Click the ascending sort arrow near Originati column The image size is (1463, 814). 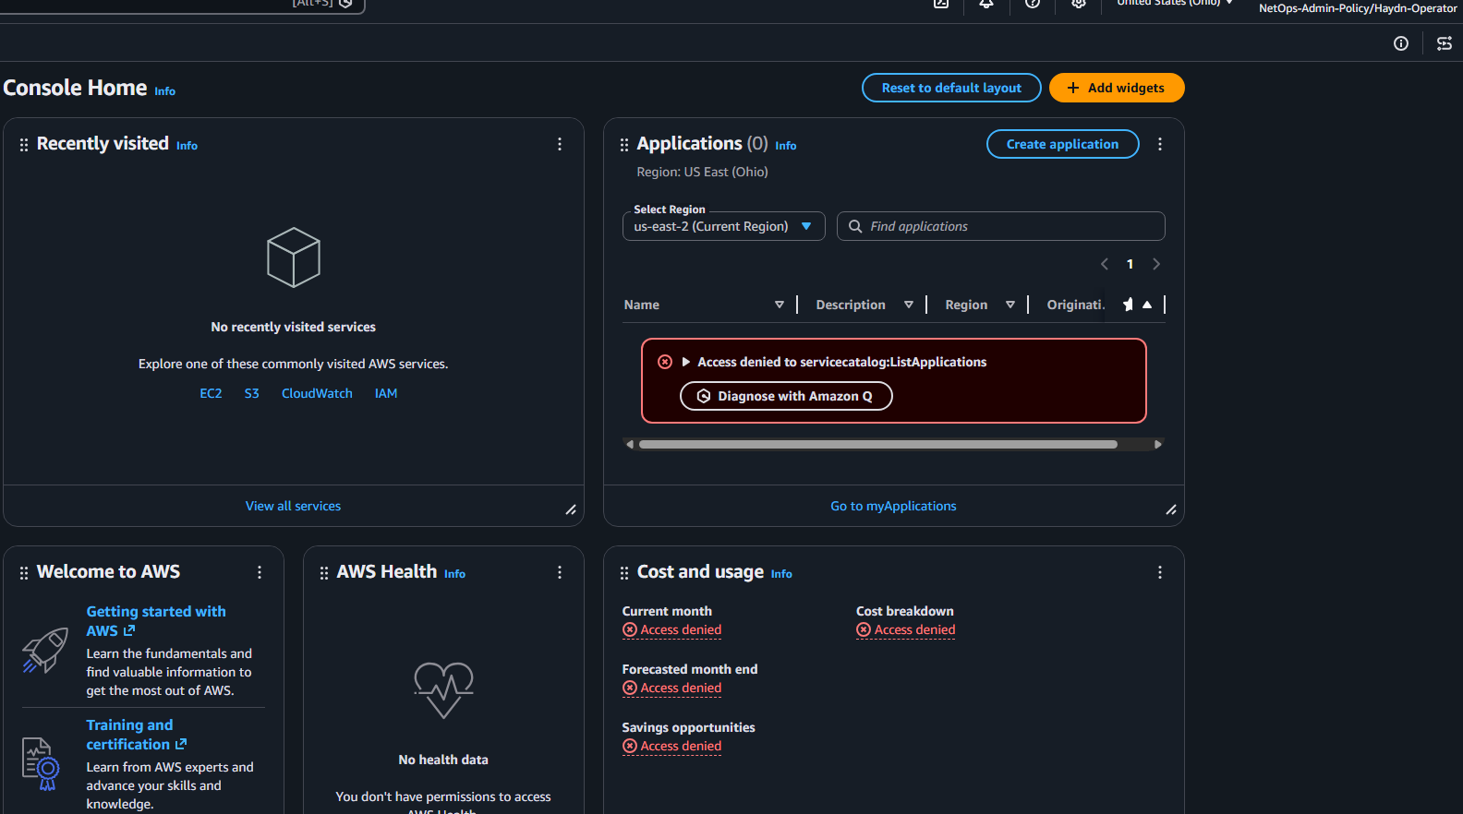[1147, 305]
